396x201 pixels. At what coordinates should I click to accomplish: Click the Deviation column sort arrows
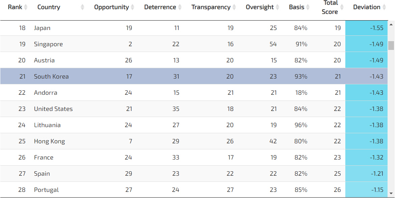click(x=384, y=7)
